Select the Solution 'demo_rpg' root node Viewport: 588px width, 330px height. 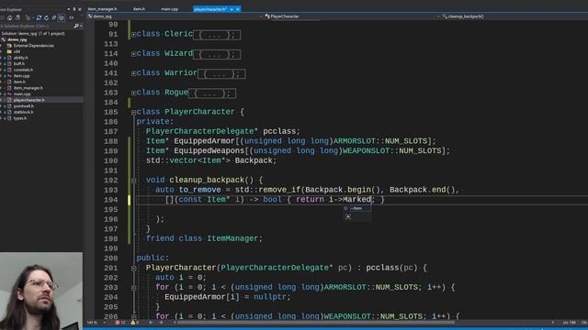(x=33, y=33)
